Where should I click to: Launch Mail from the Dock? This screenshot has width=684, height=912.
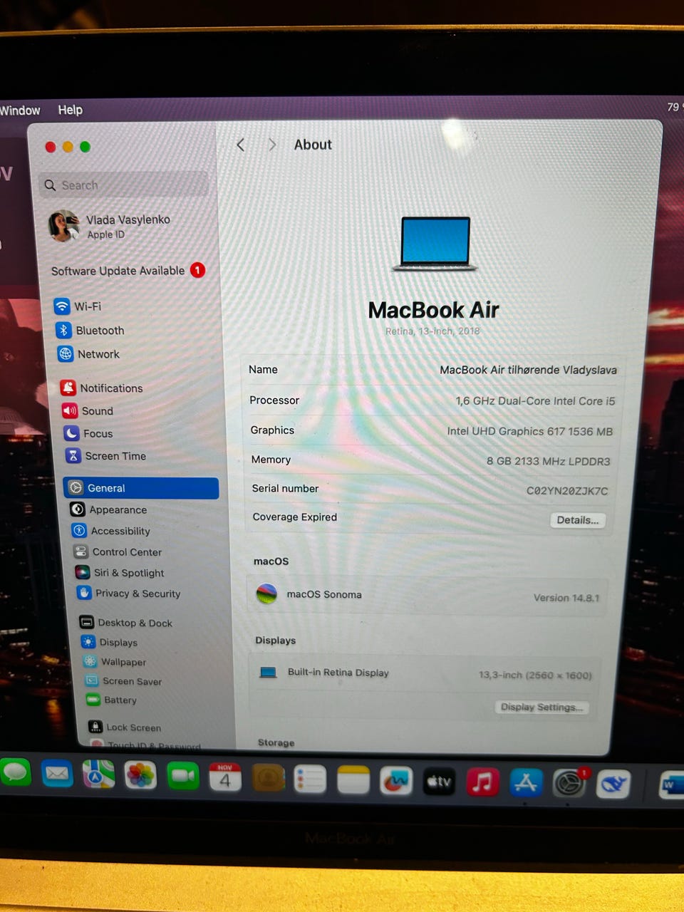pos(57,774)
